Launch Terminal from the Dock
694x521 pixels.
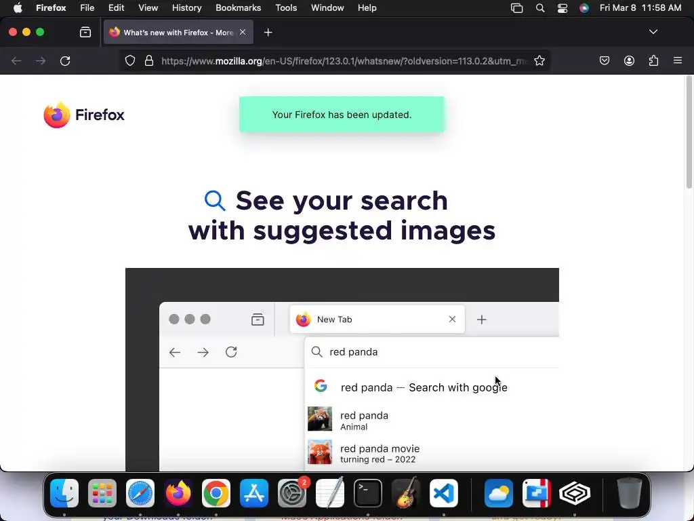[368, 493]
